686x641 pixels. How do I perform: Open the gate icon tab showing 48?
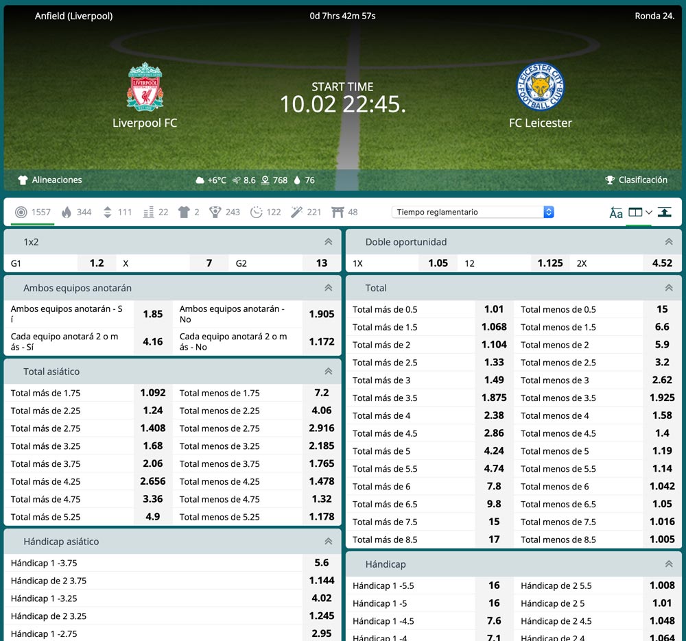tap(344, 212)
